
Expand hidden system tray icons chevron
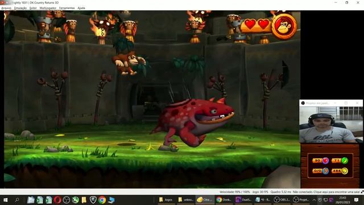click(314, 200)
